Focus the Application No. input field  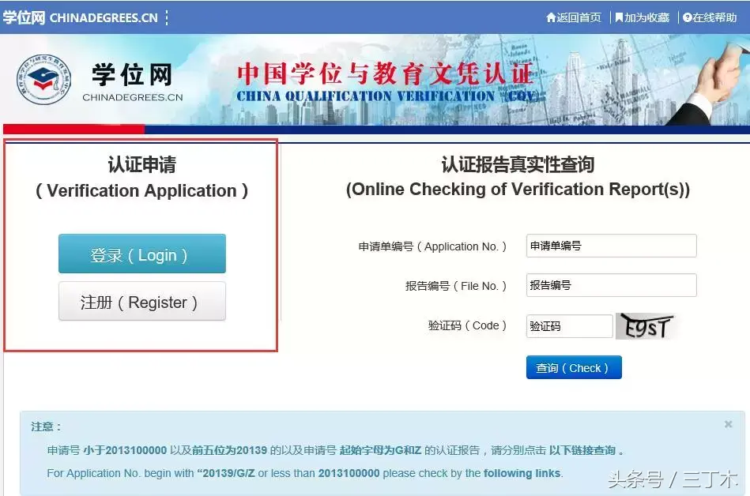611,246
